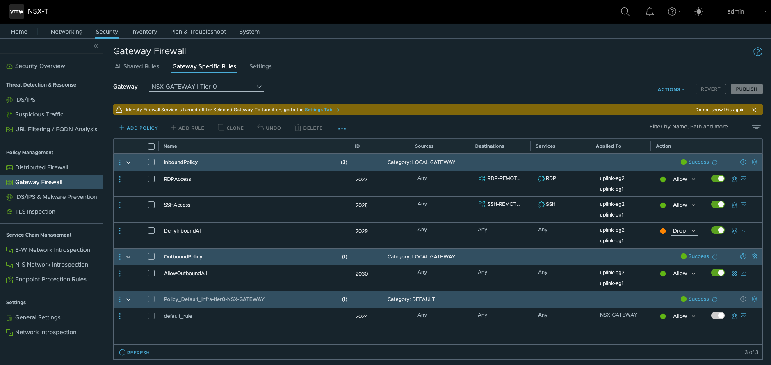Click Do not show this again link

click(720, 110)
